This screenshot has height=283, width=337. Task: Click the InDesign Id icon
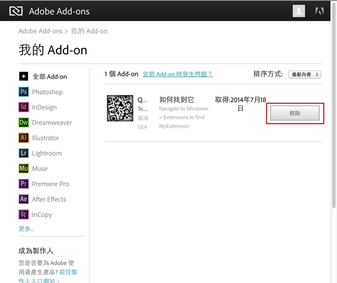pyautogui.click(x=24, y=107)
